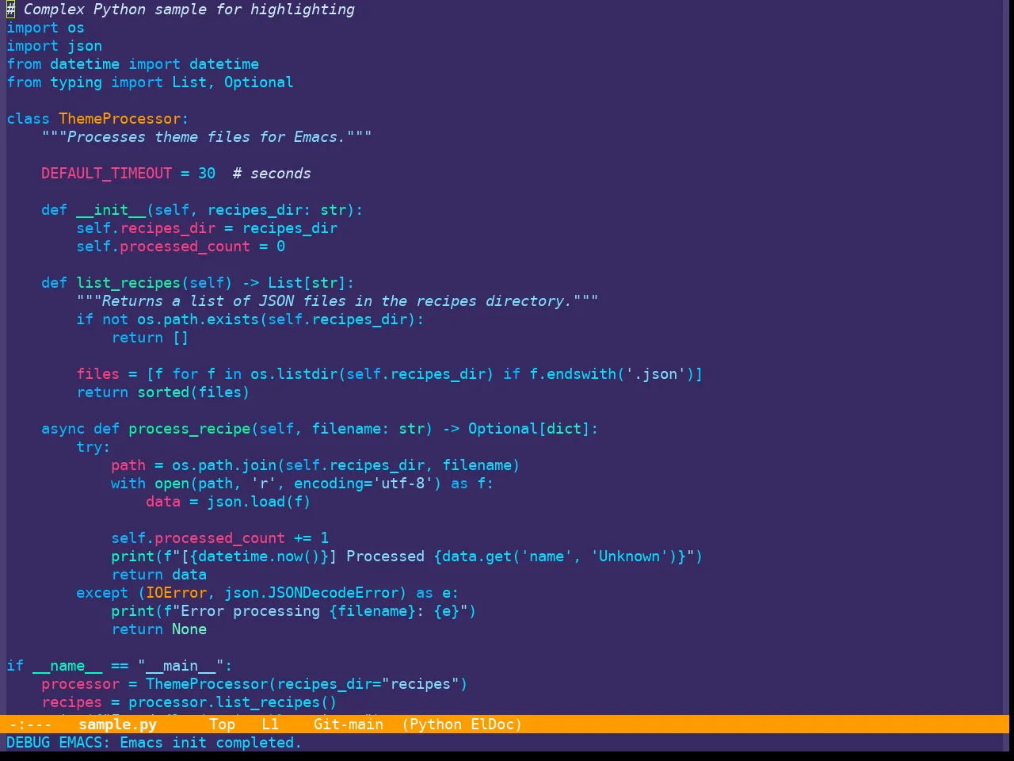This screenshot has height=761, width=1014.
Task: Click 'self.processed_count = 0' line
Action: click(x=181, y=247)
